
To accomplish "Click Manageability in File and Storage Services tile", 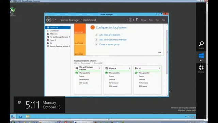I will (84, 73).
